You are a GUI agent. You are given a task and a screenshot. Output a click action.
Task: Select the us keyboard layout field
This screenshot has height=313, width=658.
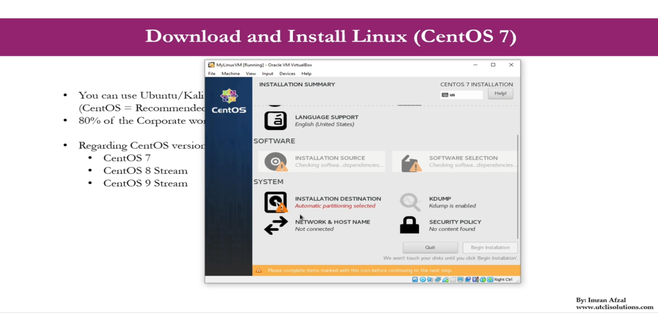(461, 95)
